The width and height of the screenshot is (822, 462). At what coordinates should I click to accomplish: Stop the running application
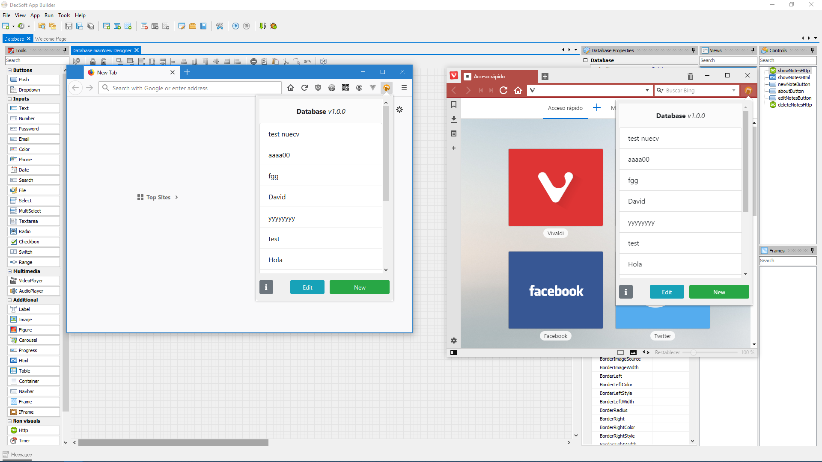point(247,26)
